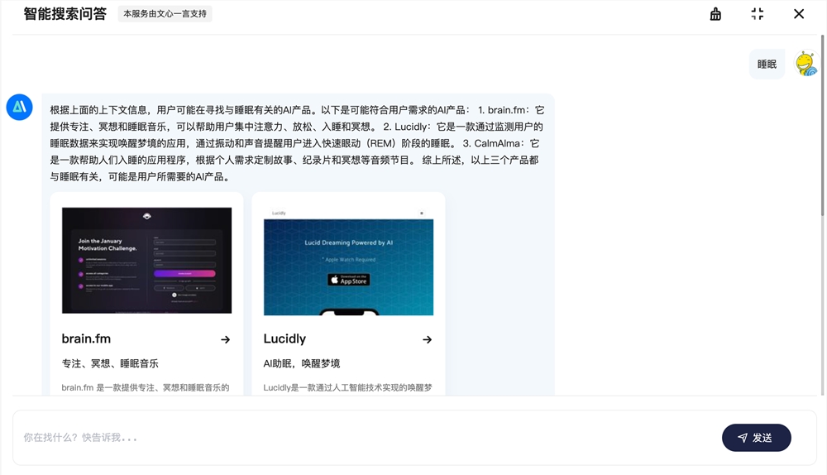This screenshot has height=475, width=827.
Task: Click the 智能搜索问答 title
Action: (x=65, y=14)
